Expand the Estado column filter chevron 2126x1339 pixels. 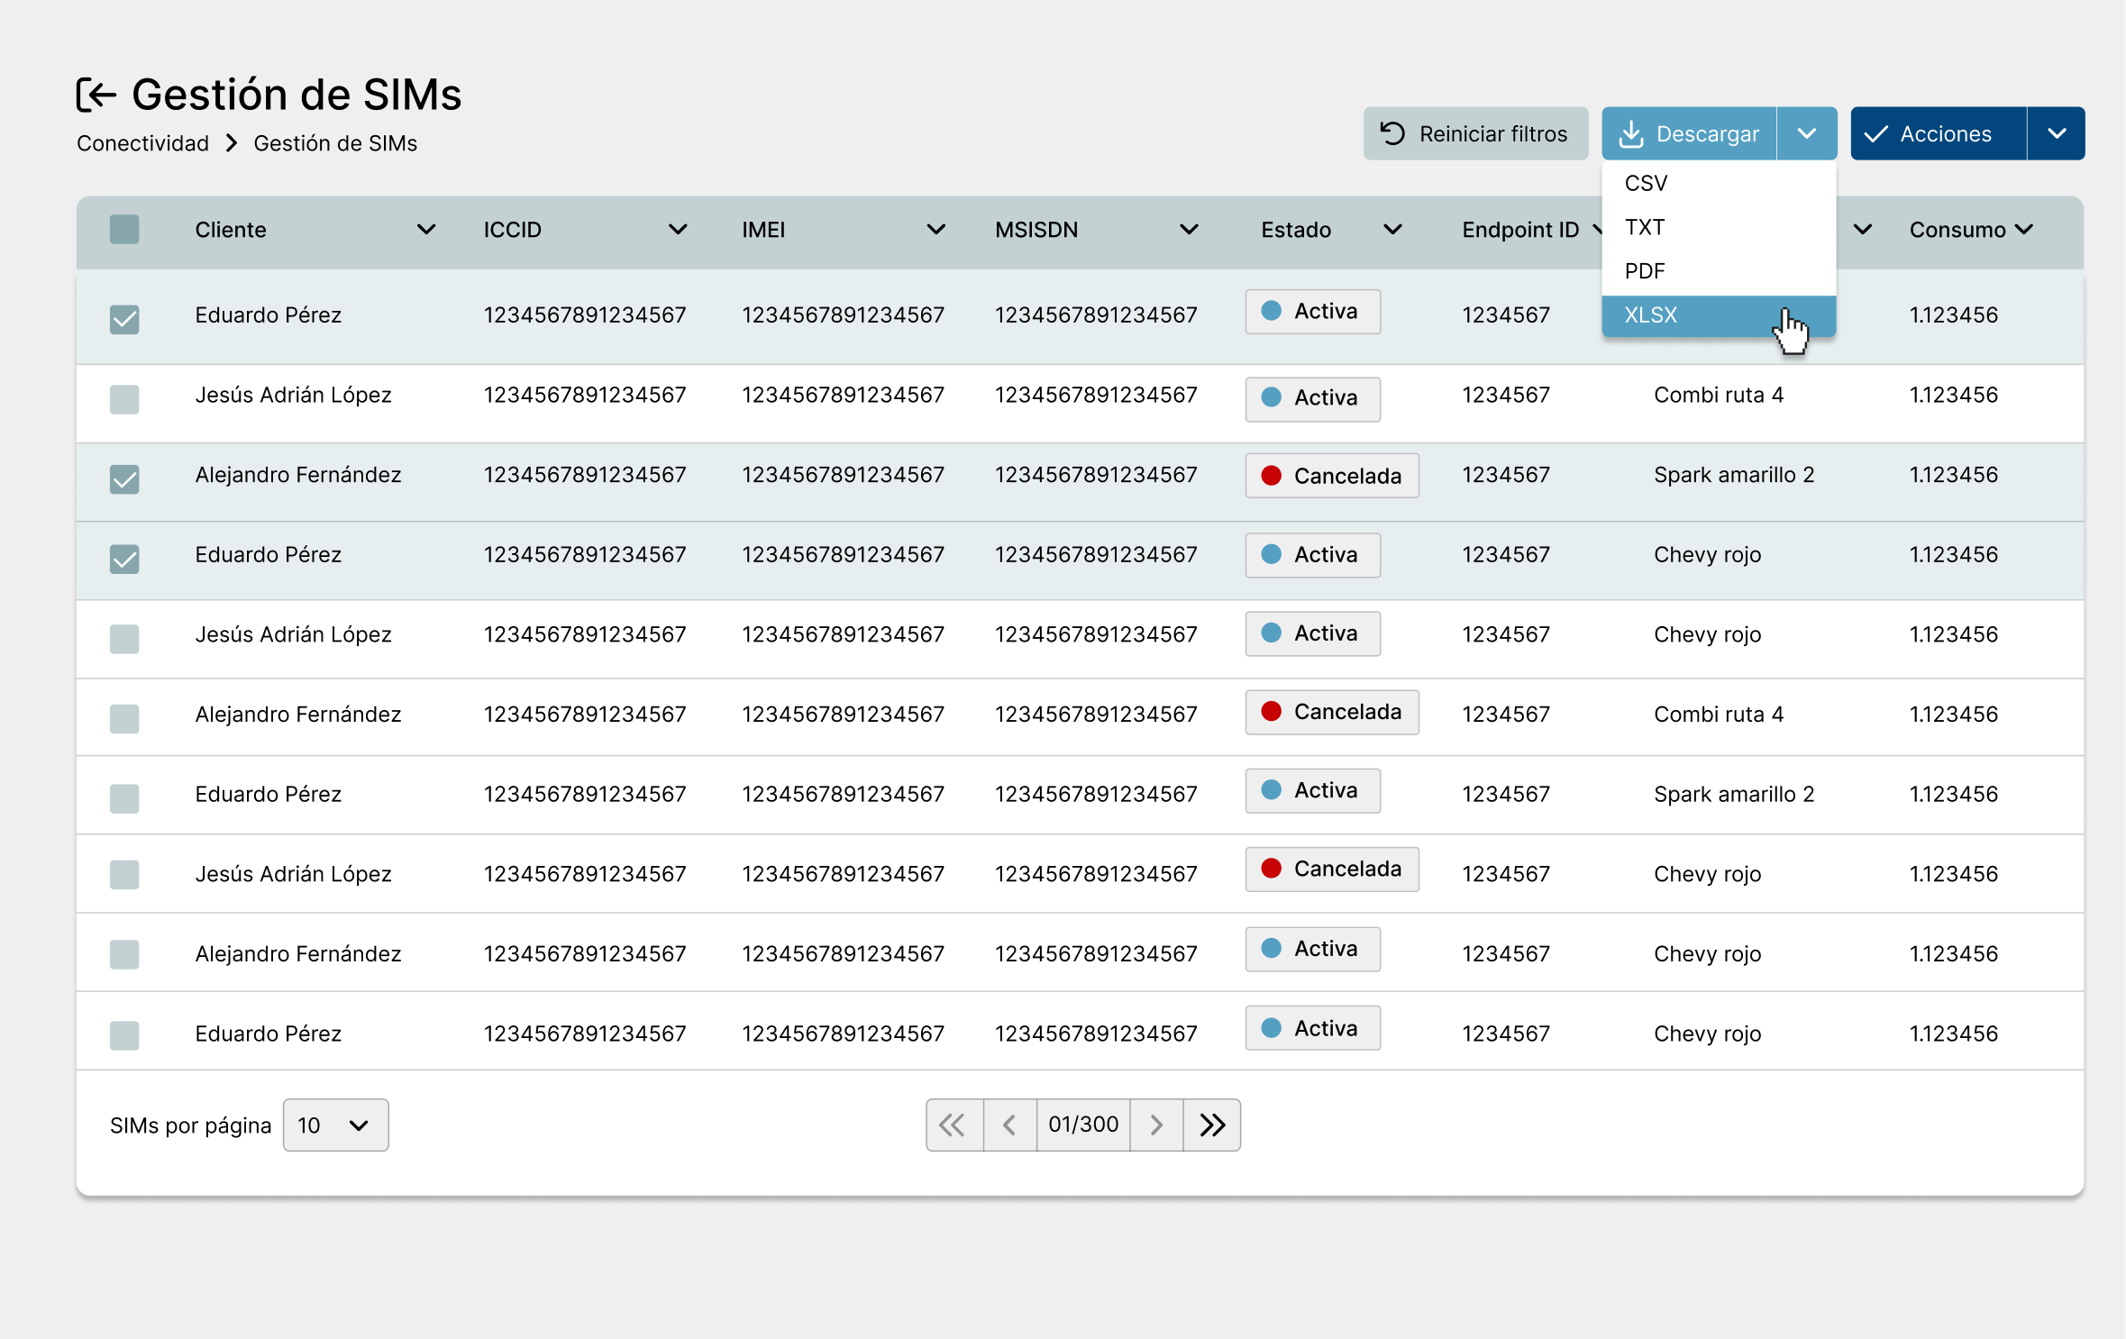1392,230
